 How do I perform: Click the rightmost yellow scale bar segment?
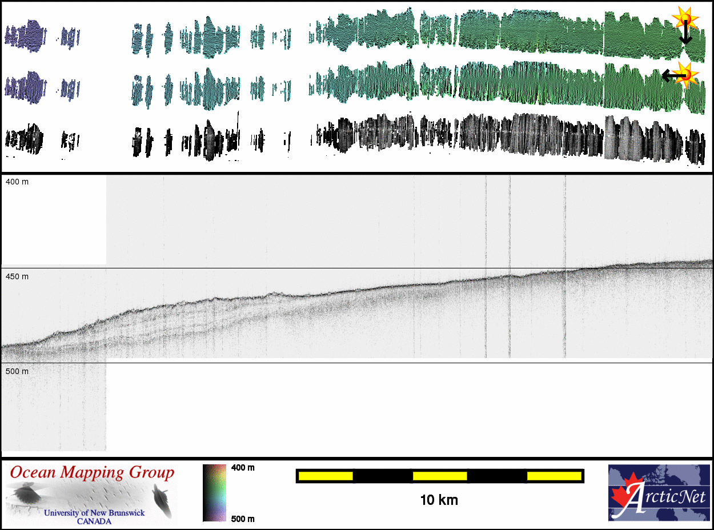pos(554,476)
